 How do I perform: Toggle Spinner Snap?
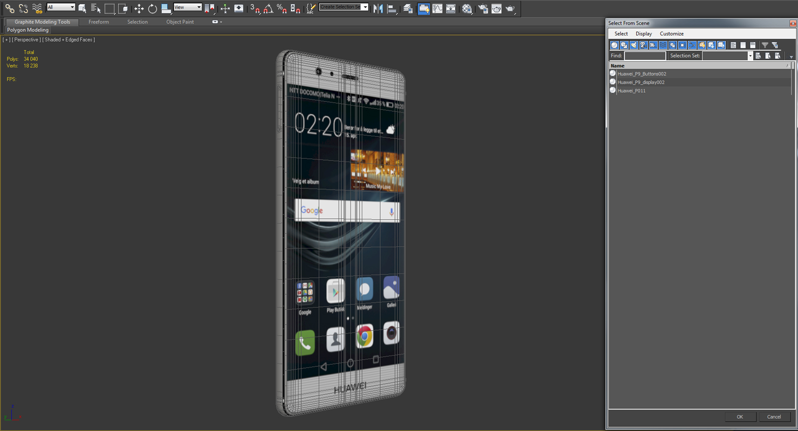pyautogui.click(x=295, y=8)
